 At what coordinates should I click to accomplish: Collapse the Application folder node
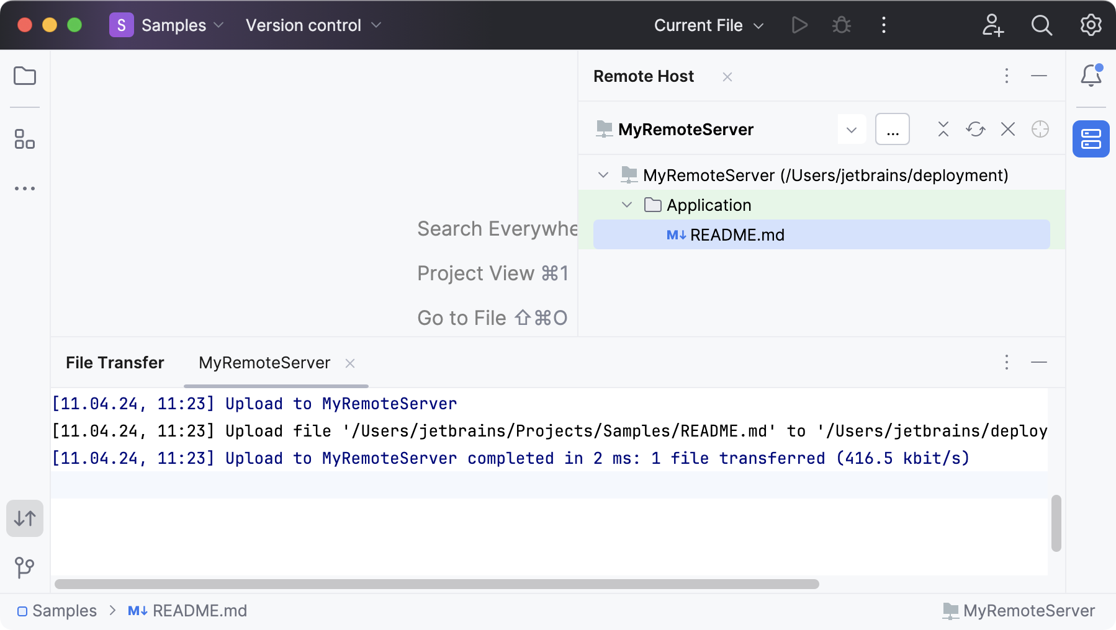627,205
